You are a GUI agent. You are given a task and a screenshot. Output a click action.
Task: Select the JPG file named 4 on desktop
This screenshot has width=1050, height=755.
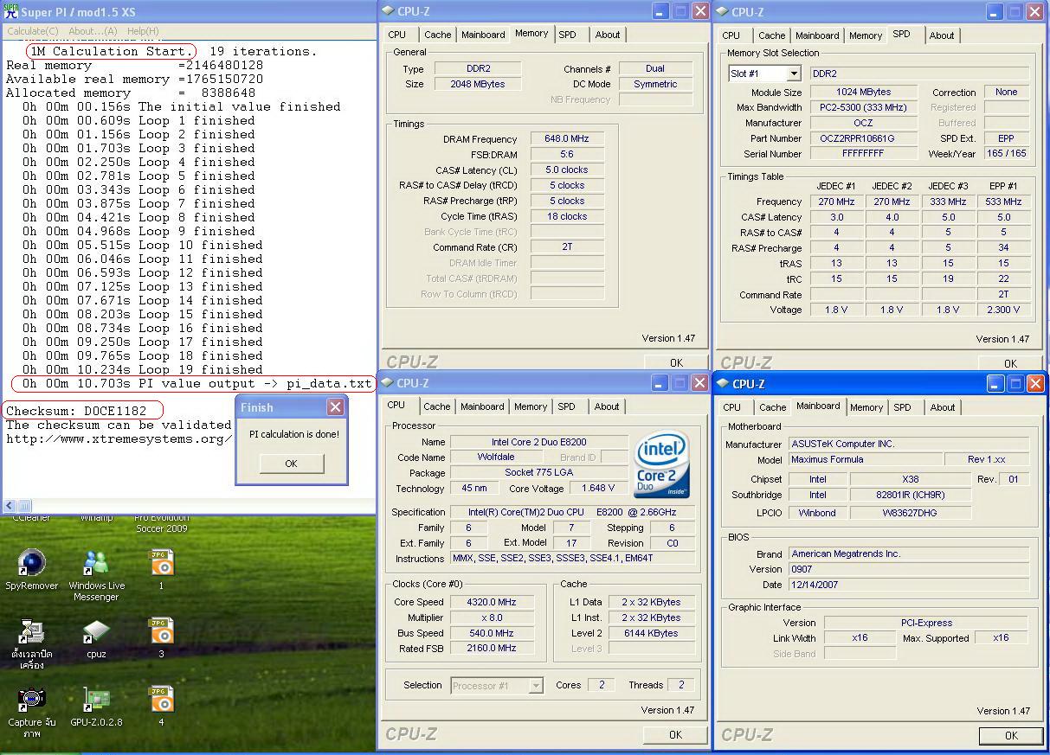click(x=161, y=706)
